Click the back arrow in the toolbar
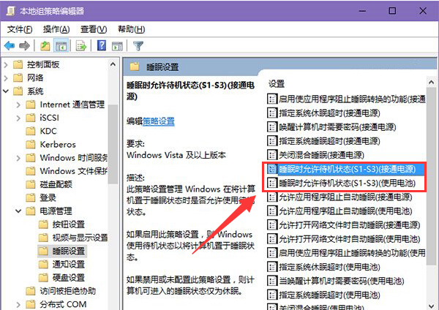Screen dimensions: 439x310 (10, 45)
